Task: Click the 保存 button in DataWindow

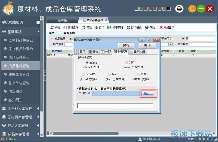Action: tap(126, 45)
